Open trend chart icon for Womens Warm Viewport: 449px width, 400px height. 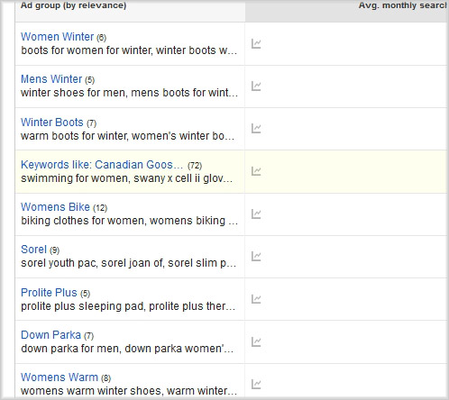click(x=256, y=384)
